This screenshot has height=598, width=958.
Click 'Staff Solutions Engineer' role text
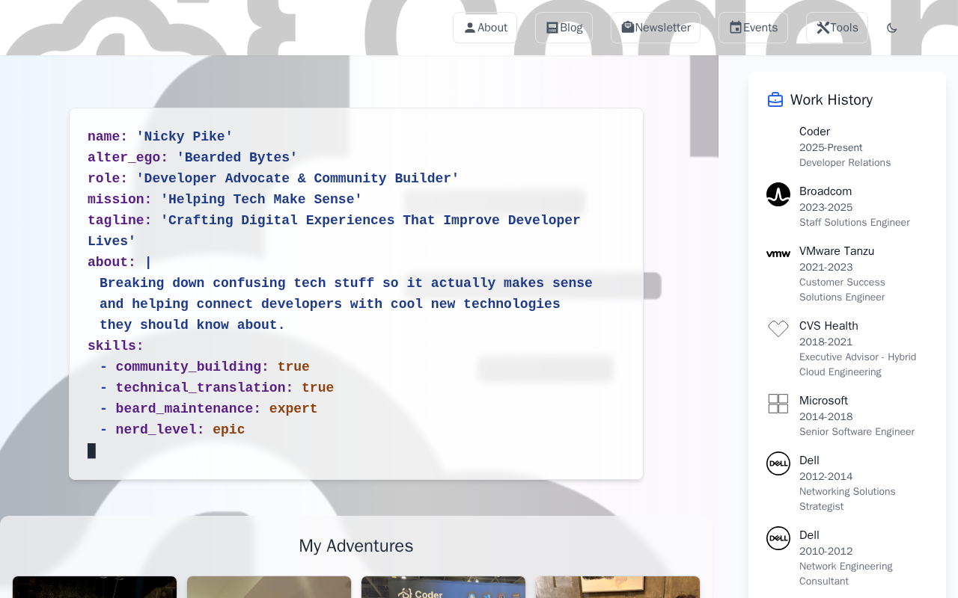(855, 223)
